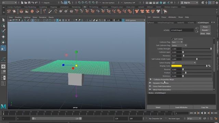
Task: Open the 24 fps frame rate dropdown
Action: (x=194, y=119)
